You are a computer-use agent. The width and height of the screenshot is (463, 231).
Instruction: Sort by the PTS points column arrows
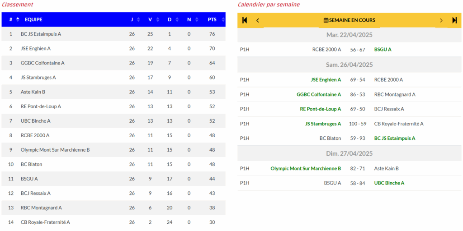[x=223, y=19]
